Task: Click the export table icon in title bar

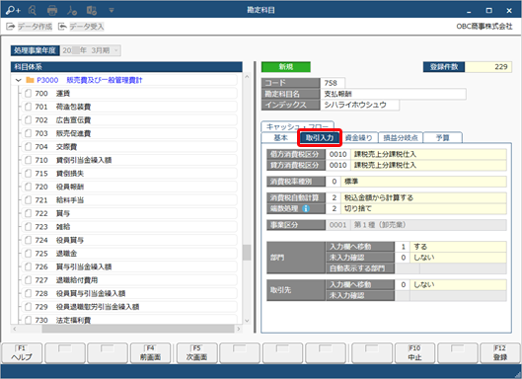Action: 92,11
